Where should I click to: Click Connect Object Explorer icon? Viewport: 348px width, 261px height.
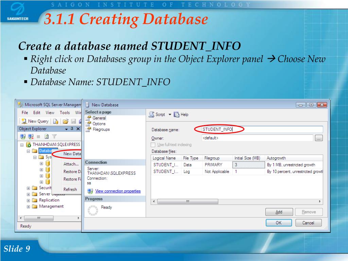pos(23,136)
